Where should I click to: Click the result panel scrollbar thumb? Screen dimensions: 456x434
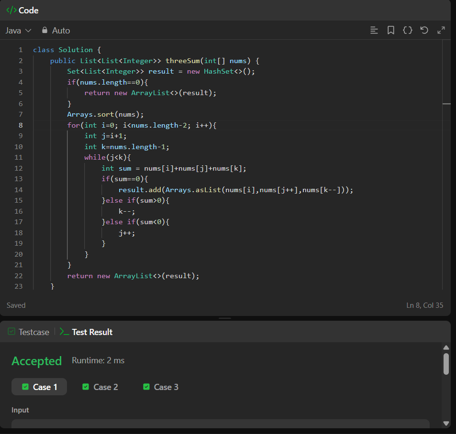point(446,364)
